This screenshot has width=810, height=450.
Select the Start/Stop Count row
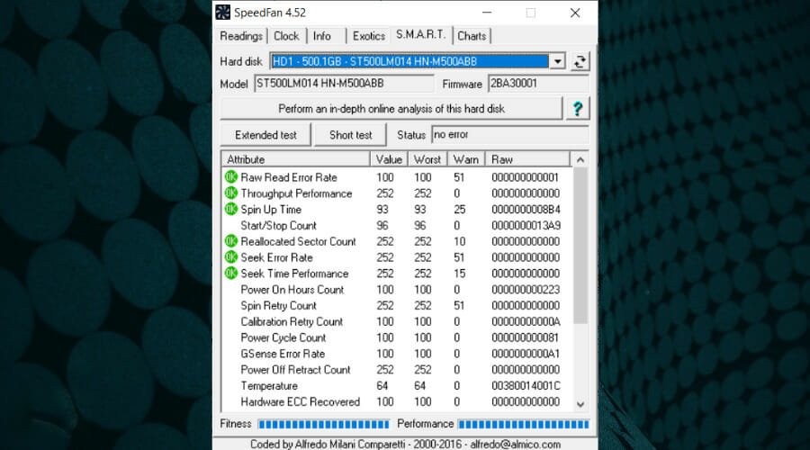[397, 225]
